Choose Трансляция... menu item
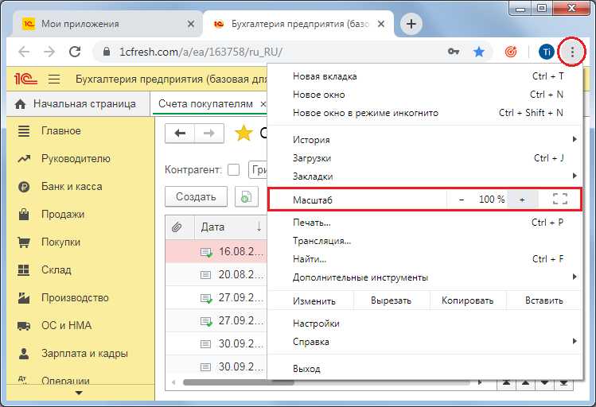 425,241
